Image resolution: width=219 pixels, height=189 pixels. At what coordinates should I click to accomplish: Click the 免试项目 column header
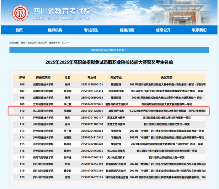click(167, 77)
